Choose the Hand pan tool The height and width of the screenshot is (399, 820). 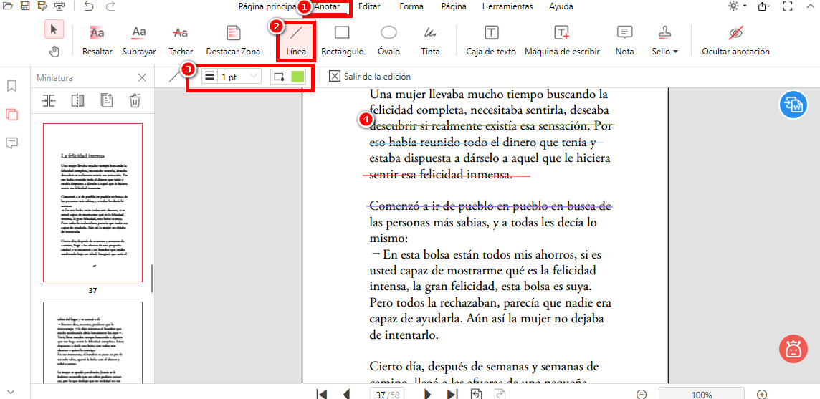54,52
